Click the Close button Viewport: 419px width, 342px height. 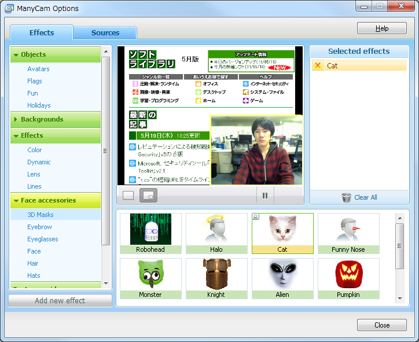pos(382,325)
